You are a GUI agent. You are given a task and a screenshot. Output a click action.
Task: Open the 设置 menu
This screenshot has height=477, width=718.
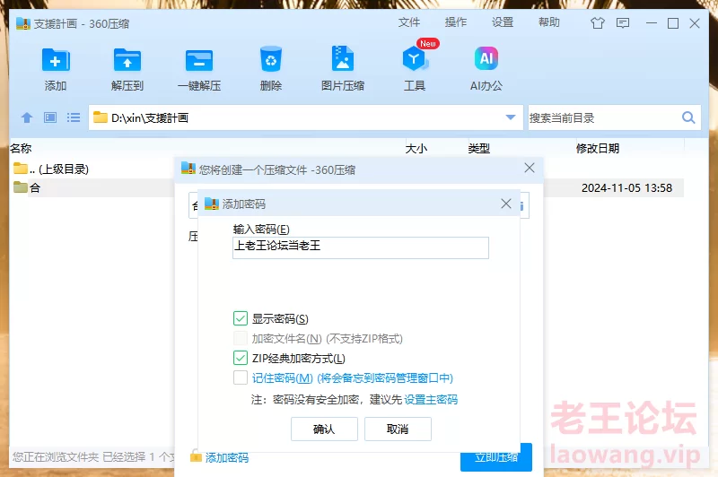tap(503, 22)
